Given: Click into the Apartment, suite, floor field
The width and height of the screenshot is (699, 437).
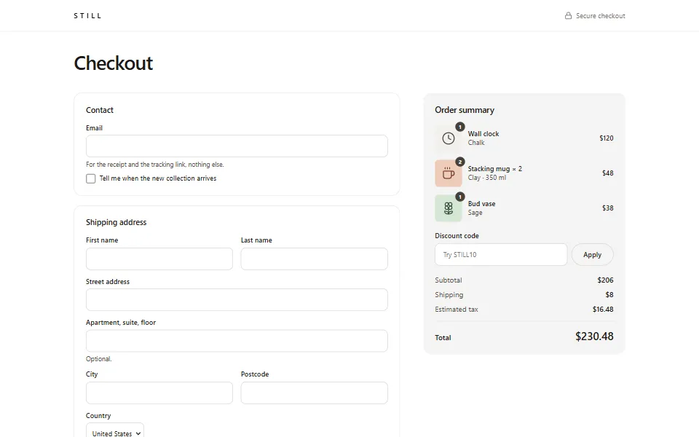Looking at the screenshot, I should tap(237, 341).
